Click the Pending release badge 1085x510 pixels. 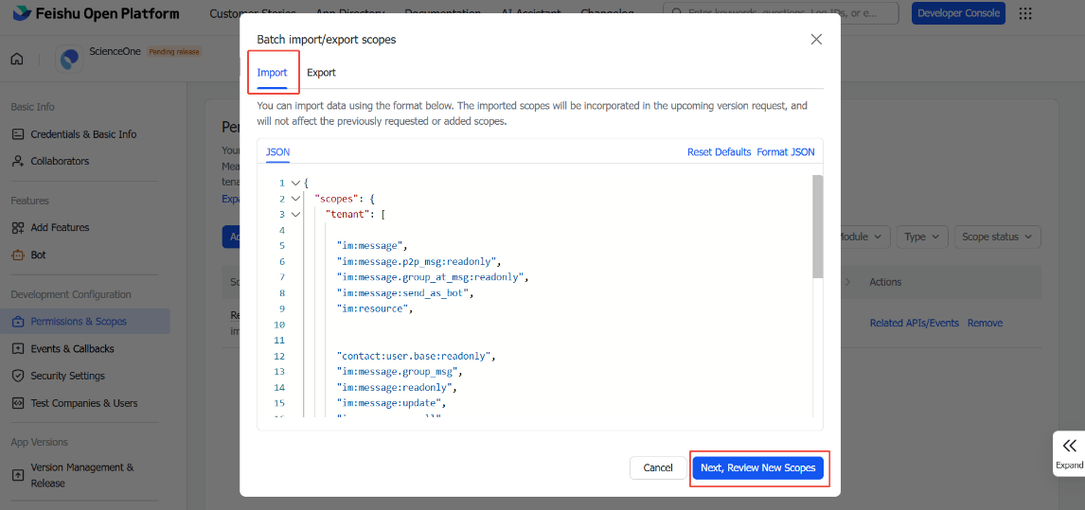coord(173,52)
